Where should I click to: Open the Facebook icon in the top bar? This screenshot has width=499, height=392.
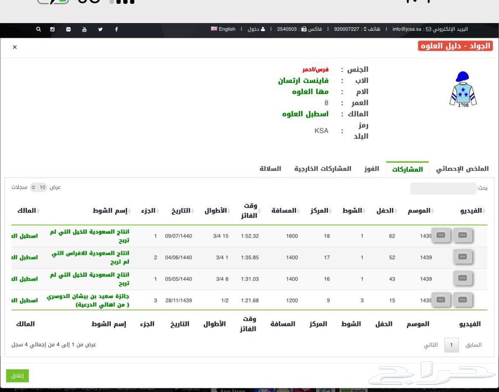[116, 29]
